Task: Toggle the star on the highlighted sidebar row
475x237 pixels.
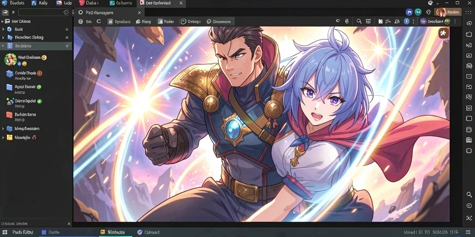Action: pyautogui.click(x=67, y=46)
